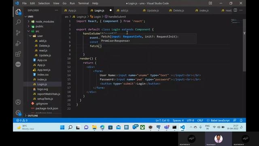Switch to the index.js editor tab
Image resolution: width=259 pixels, height=146 pixels.
(204, 11)
